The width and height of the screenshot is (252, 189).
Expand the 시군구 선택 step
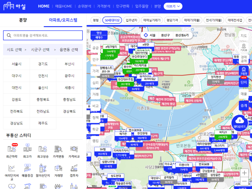click(40, 50)
